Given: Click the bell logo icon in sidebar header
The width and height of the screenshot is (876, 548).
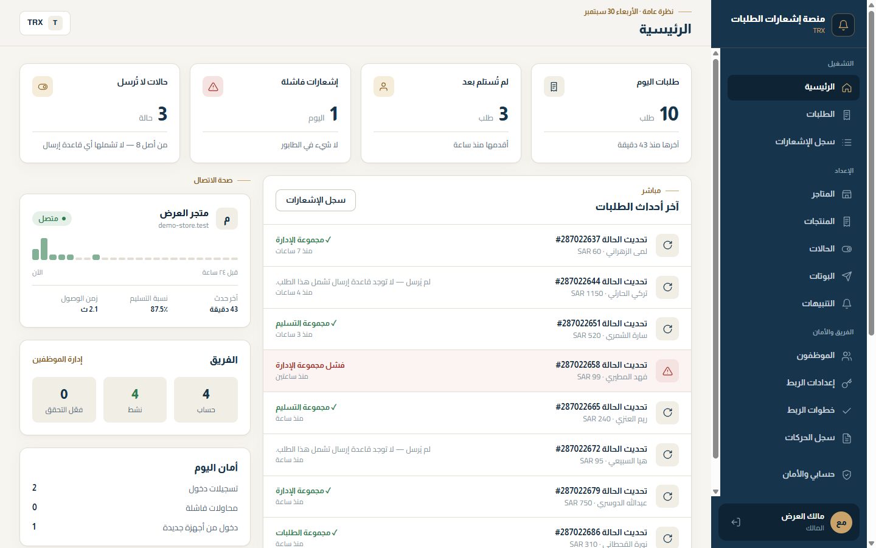Looking at the screenshot, I should tap(843, 25).
